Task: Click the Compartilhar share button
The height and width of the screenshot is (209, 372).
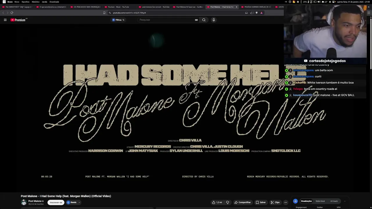Action: point(243,202)
